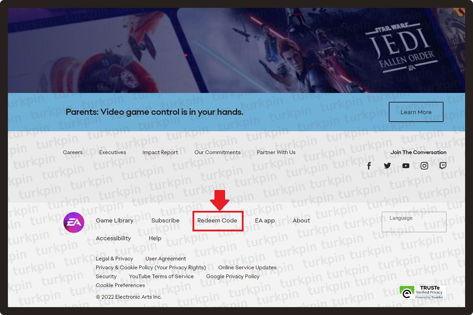Go to Subscribe in footer menu

pyautogui.click(x=165, y=220)
